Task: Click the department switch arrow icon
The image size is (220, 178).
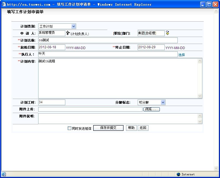Action: 167,33
